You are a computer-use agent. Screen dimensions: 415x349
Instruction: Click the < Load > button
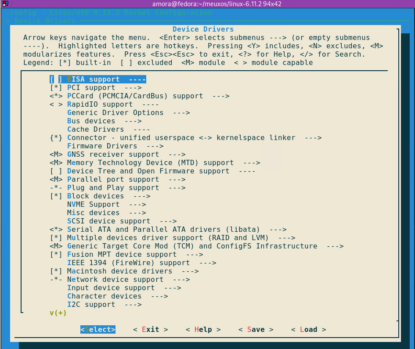[x=308, y=329]
